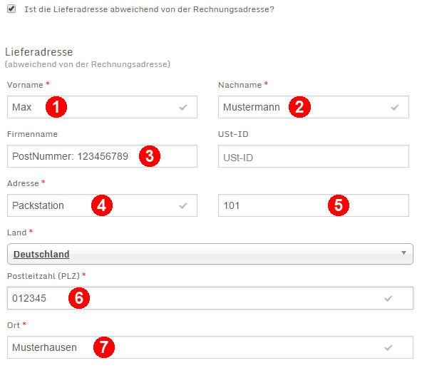The height and width of the screenshot is (368, 422).
Task: Click red marker number 7 badge
Action: (104, 347)
